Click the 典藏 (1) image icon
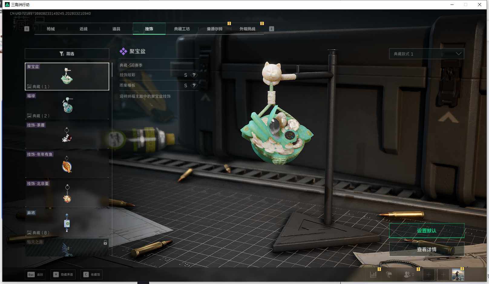 click(29, 87)
